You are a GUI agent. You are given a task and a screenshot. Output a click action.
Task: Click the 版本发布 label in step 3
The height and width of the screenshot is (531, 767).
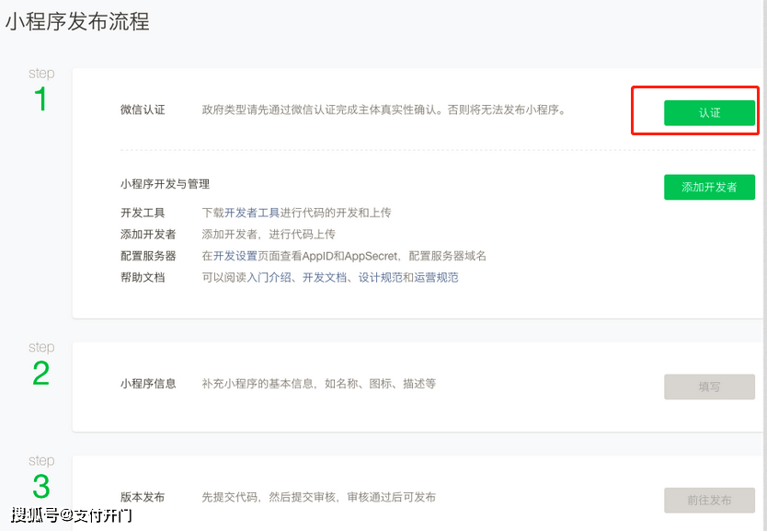coord(143,497)
